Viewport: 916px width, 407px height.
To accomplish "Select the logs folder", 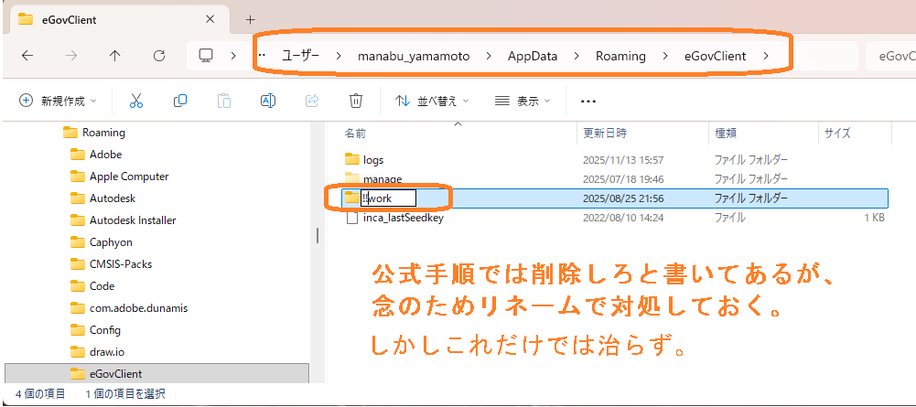I will click(x=373, y=160).
